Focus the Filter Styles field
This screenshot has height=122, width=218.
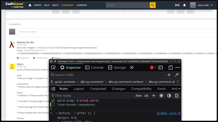(92, 96)
